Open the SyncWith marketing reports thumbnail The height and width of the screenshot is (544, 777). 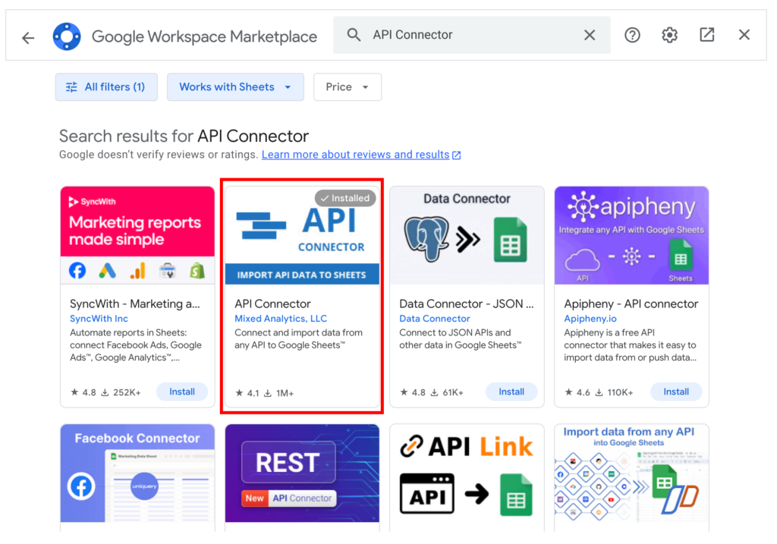[137, 235]
